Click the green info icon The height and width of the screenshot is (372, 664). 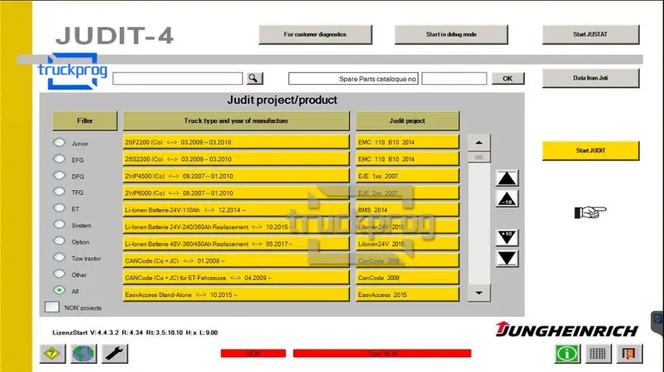click(567, 353)
